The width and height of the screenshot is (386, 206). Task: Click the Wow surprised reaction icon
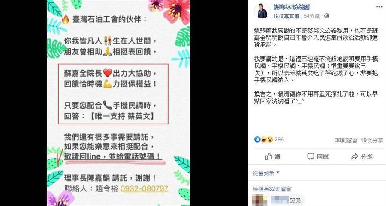[270, 139]
